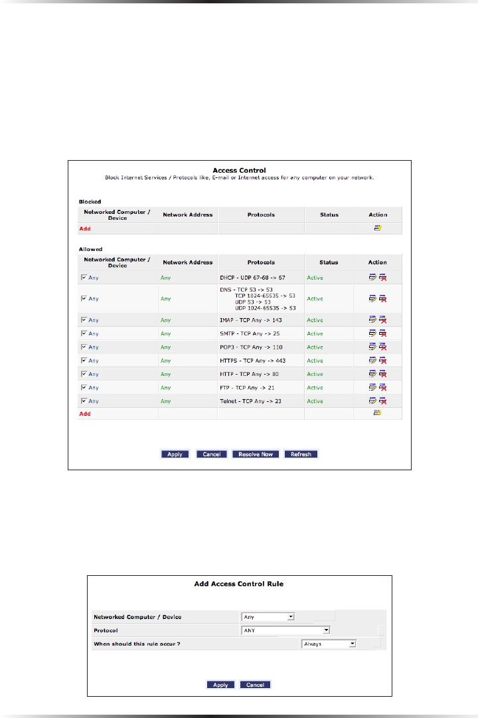This screenshot has width=478, height=718.
Task: Click the add icon in Blocked table
Action: (378, 228)
